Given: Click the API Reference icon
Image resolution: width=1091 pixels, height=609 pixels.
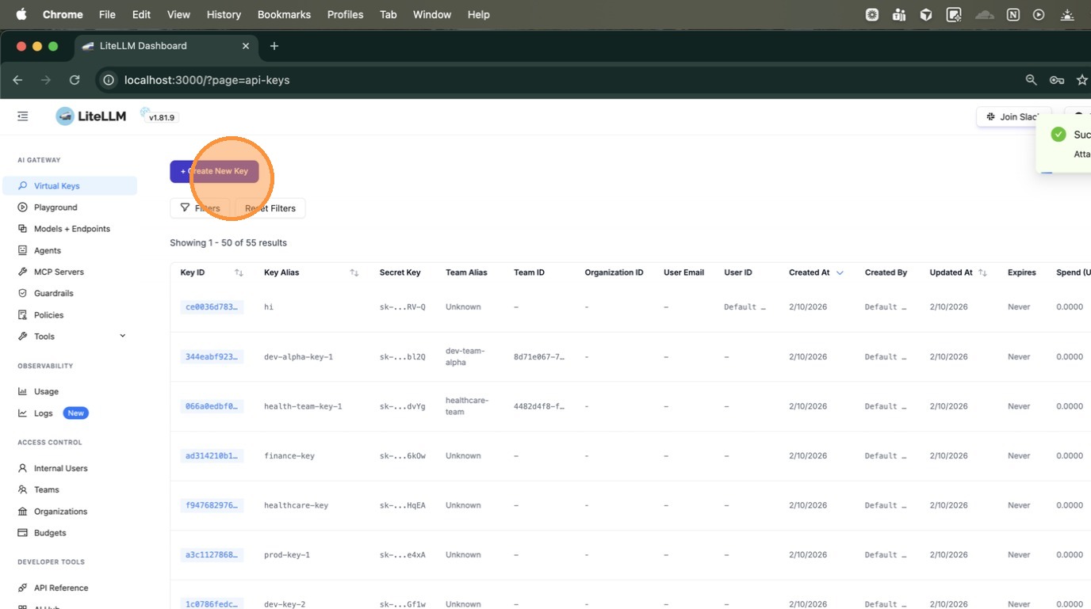Looking at the screenshot, I should coord(23,588).
